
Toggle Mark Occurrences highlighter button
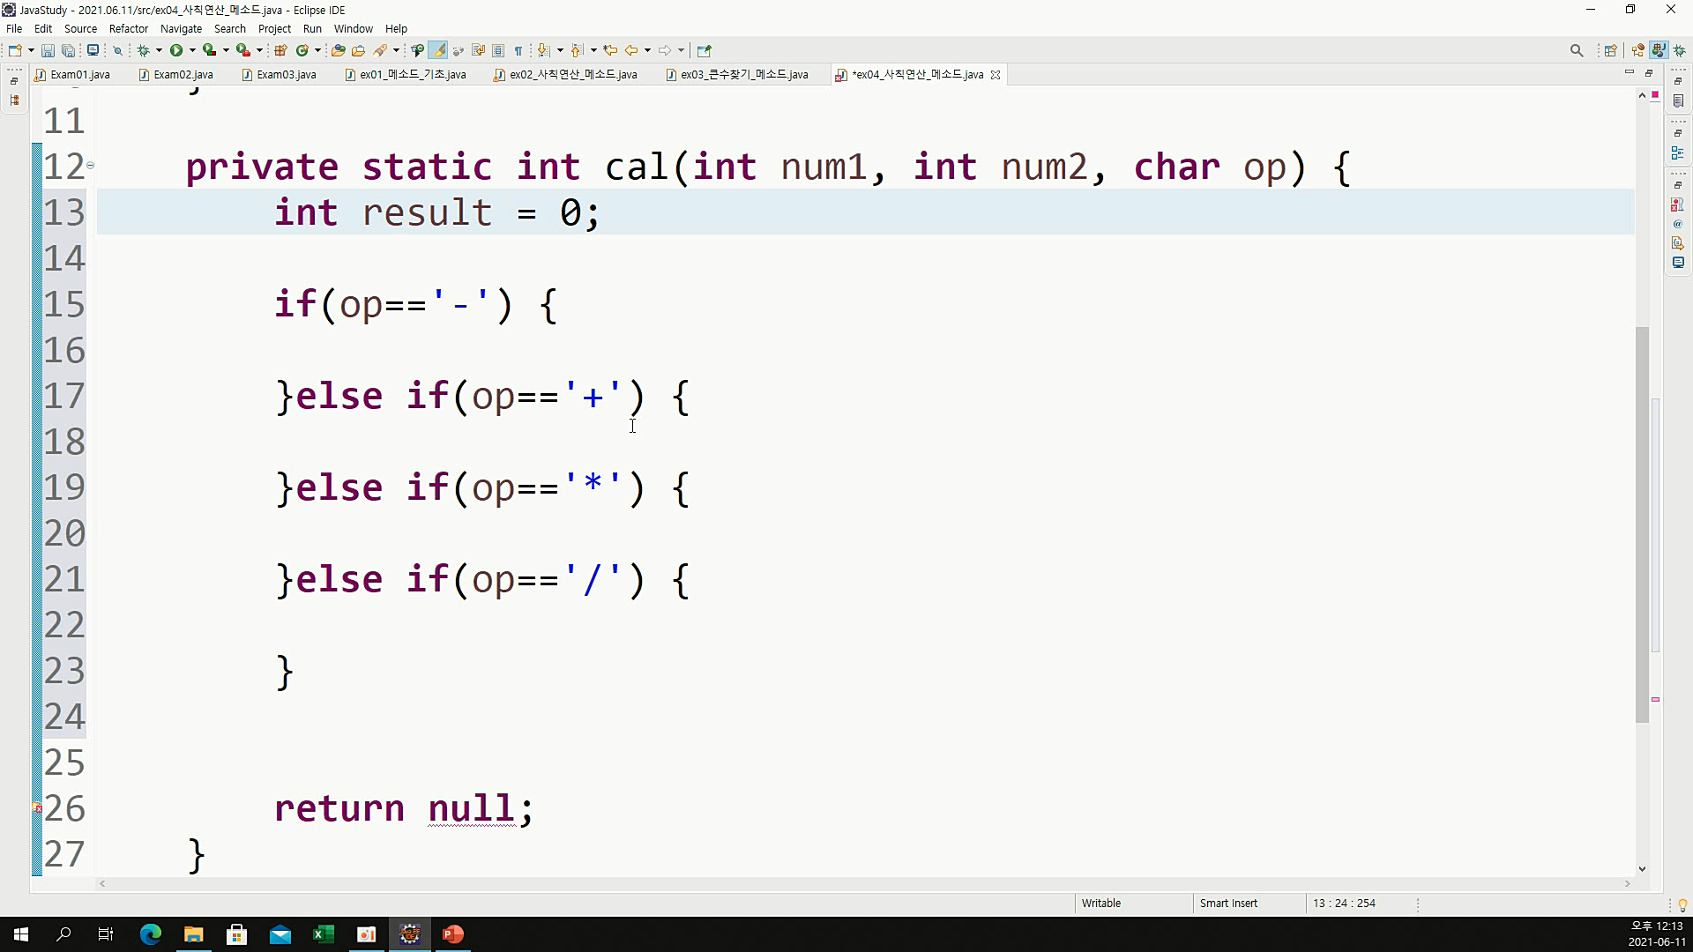coord(438,50)
